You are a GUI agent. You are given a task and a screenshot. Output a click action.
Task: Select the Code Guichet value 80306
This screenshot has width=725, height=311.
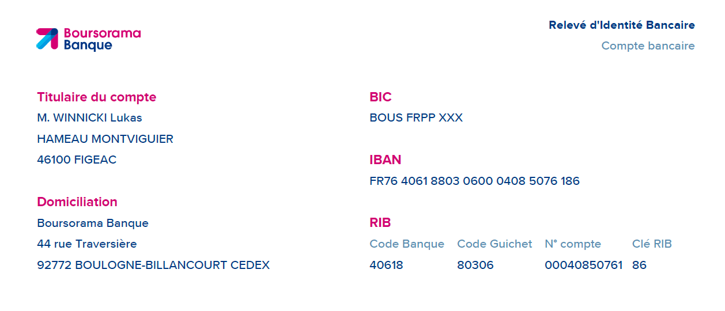[x=475, y=266]
